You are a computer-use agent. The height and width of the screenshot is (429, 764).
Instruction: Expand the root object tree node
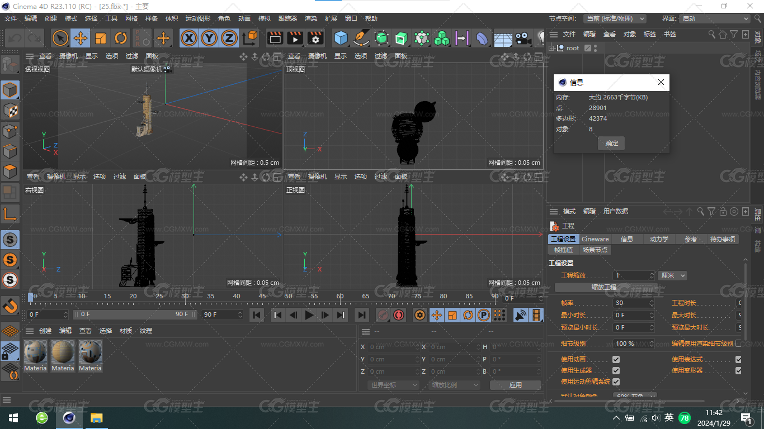[x=551, y=48]
